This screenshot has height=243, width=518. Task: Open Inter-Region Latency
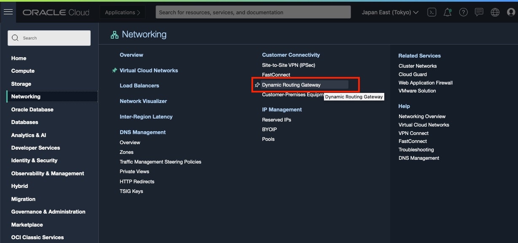tap(146, 117)
